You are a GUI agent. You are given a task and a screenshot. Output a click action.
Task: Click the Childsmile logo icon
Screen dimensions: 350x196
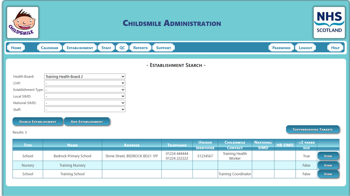coord(23,22)
